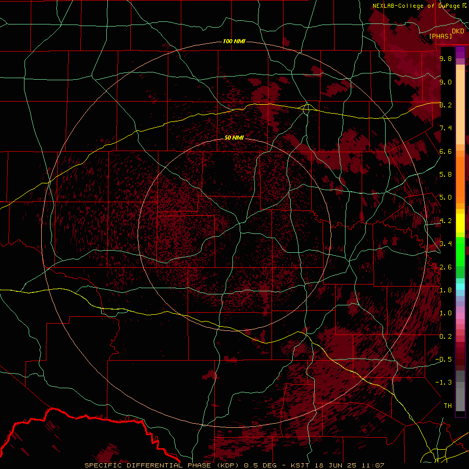
Task: Click the 9.8 value on the color scale
Action: [446, 58]
